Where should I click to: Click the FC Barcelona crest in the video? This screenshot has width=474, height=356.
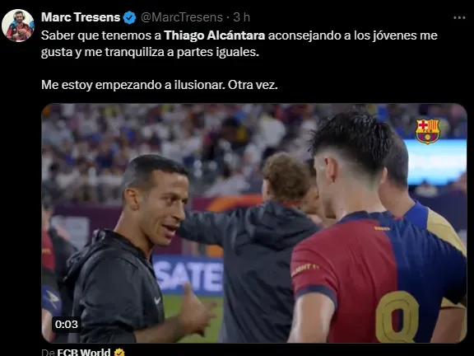(x=427, y=131)
